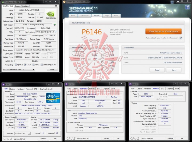The width and height of the screenshot is (192, 142).
Task: Switch to the Sensors tab in GPU-Z
Action: (x=18, y=6)
